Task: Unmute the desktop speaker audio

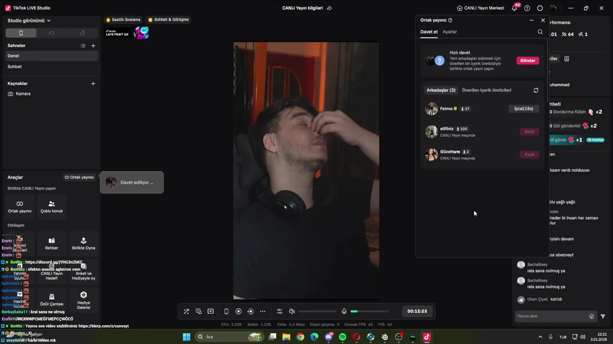Action: (292, 312)
